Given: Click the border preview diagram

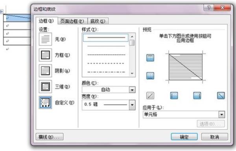Looking at the screenshot, I should click(185, 67).
